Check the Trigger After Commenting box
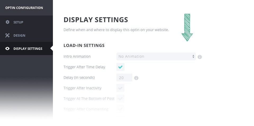 [x=120, y=109]
